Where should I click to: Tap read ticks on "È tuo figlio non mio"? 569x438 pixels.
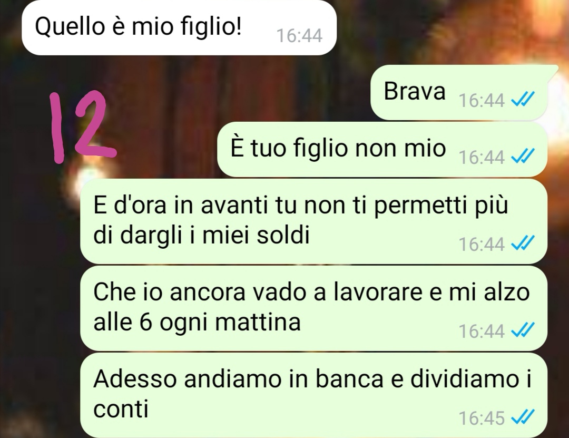523,156
